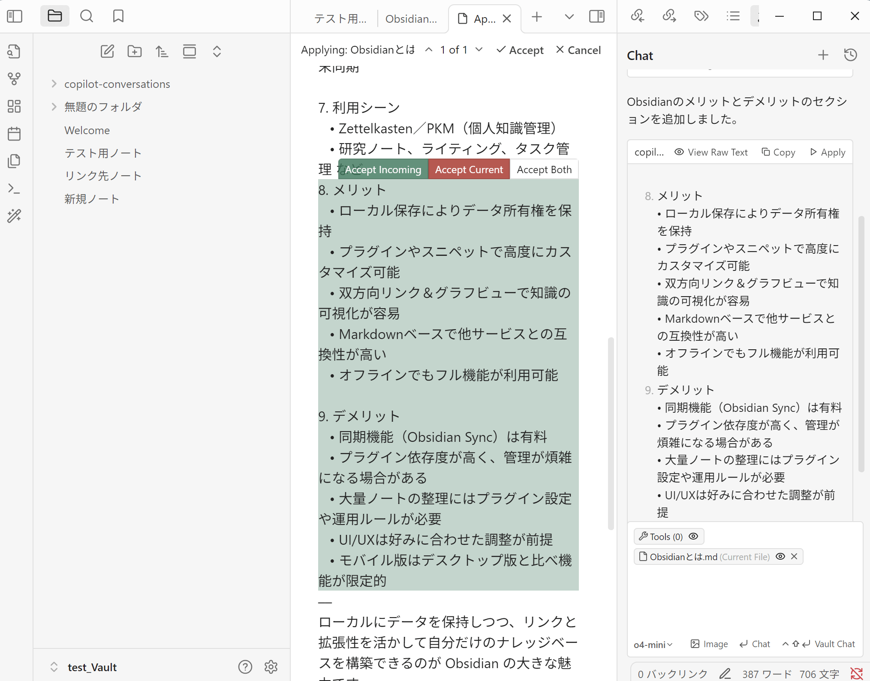The height and width of the screenshot is (681, 870).
Task: Click auto-reveal current file icon
Action: [190, 51]
